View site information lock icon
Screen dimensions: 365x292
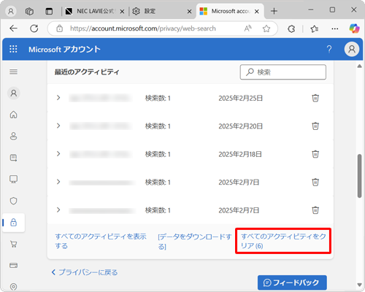pos(60,28)
